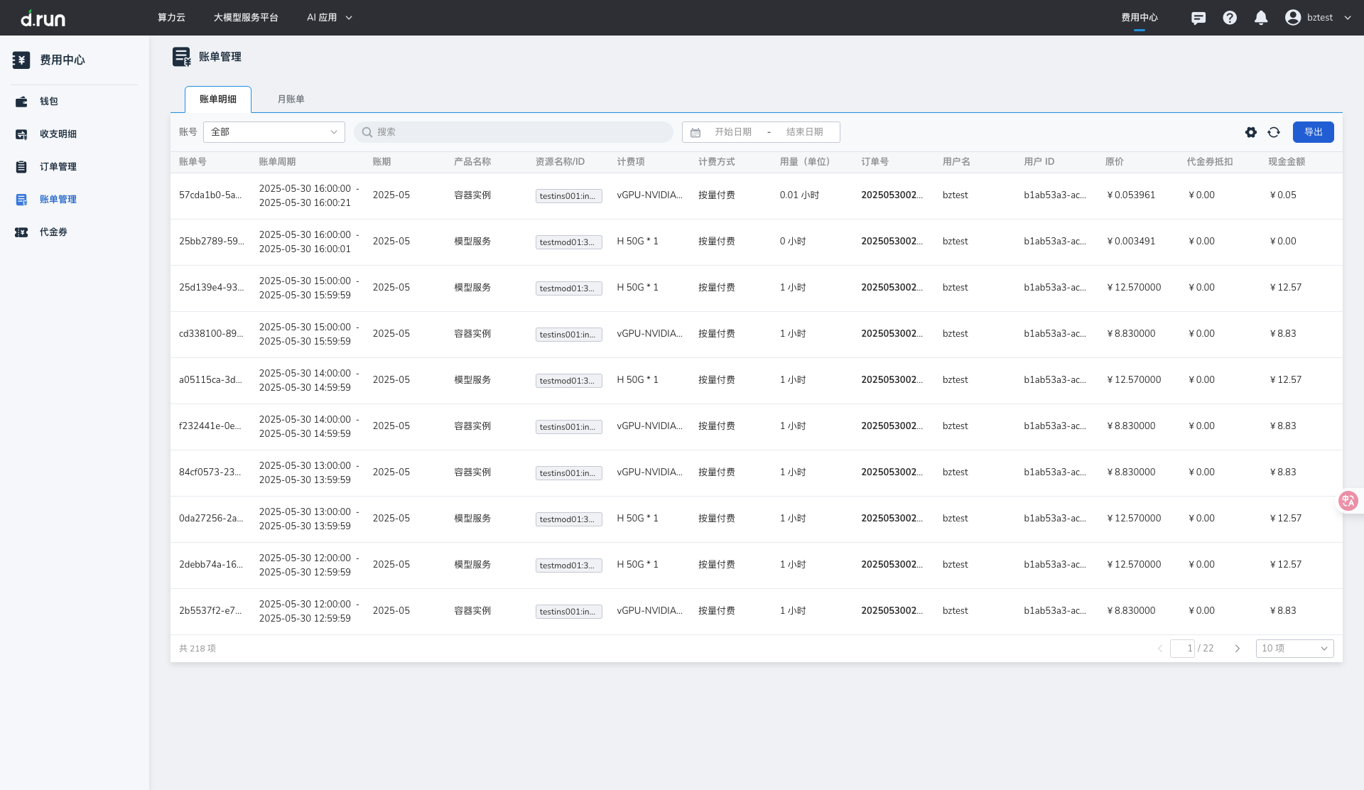Open 钱包 wallet in sidebar

[x=48, y=102]
